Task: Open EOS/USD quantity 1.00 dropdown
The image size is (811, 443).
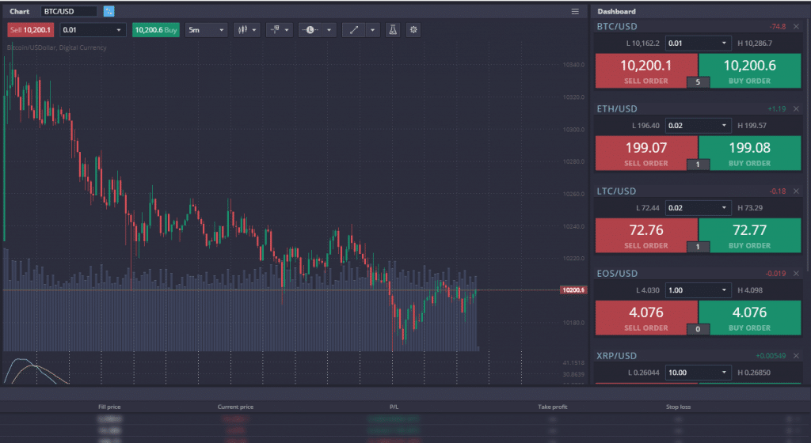Action: (x=698, y=290)
